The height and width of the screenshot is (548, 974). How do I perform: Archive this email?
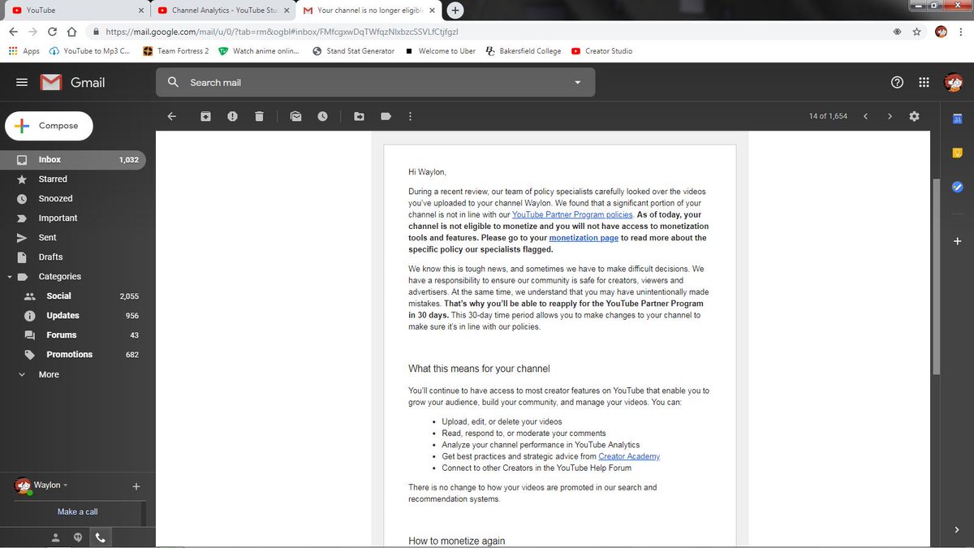tap(206, 116)
